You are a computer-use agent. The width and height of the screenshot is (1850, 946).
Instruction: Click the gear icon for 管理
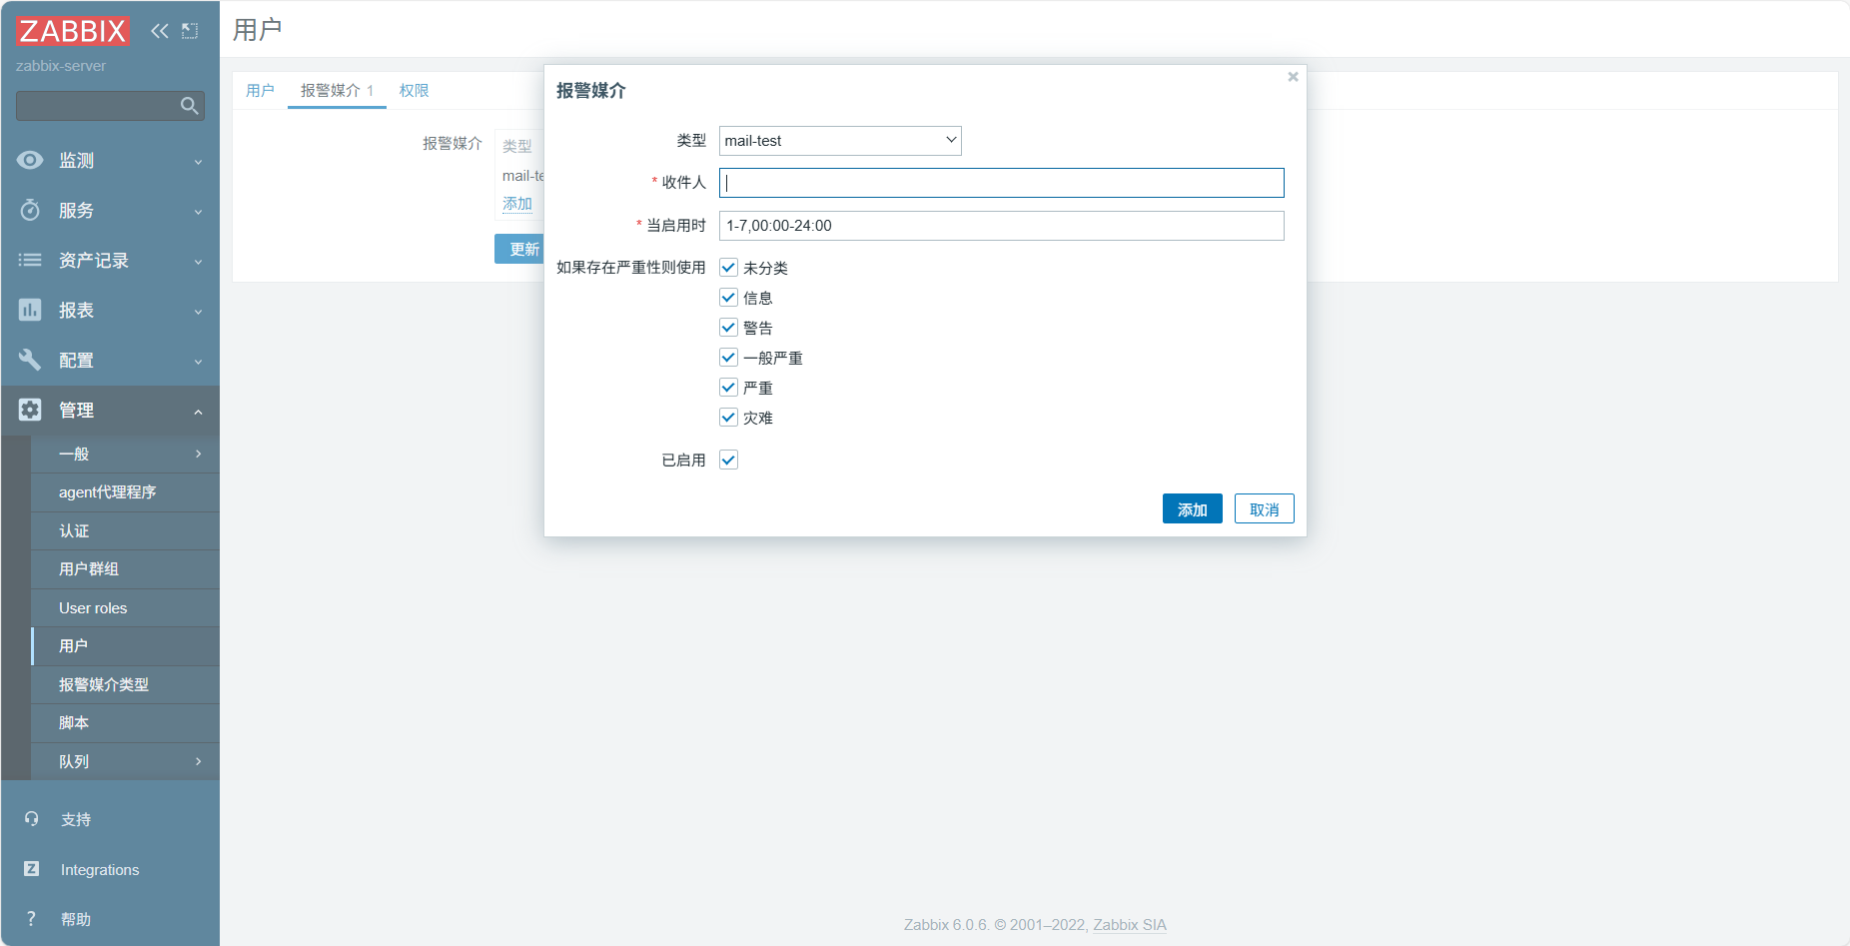pyautogui.click(x=30, y=410)
